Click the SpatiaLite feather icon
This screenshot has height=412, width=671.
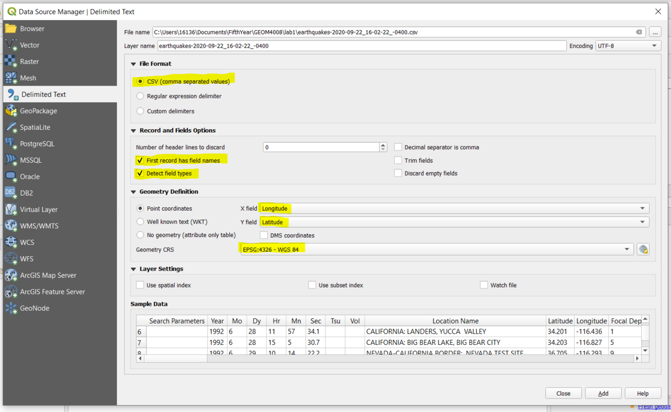tap(11, 127)
